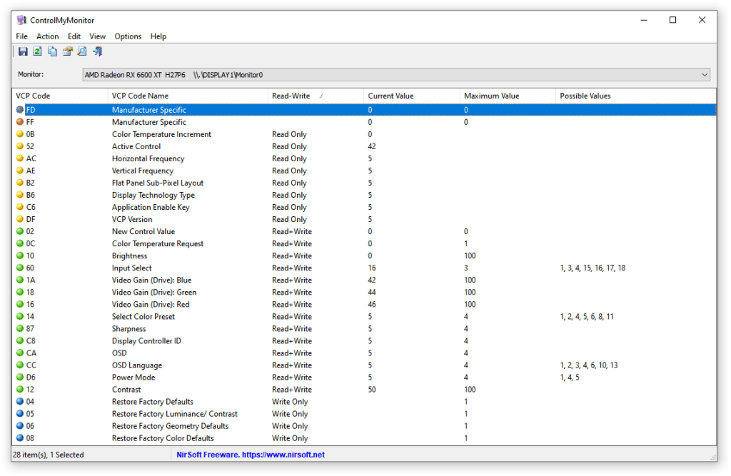Visit the nirsoft.net link in the status bar
Screen dimensions: 731x476
tap(251, 455)
